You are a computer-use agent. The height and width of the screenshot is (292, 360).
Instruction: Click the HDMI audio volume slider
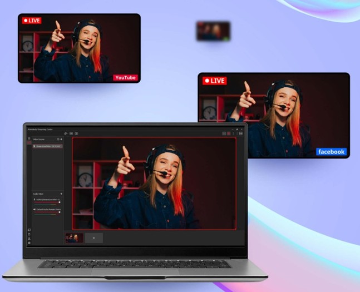[47, 202]
